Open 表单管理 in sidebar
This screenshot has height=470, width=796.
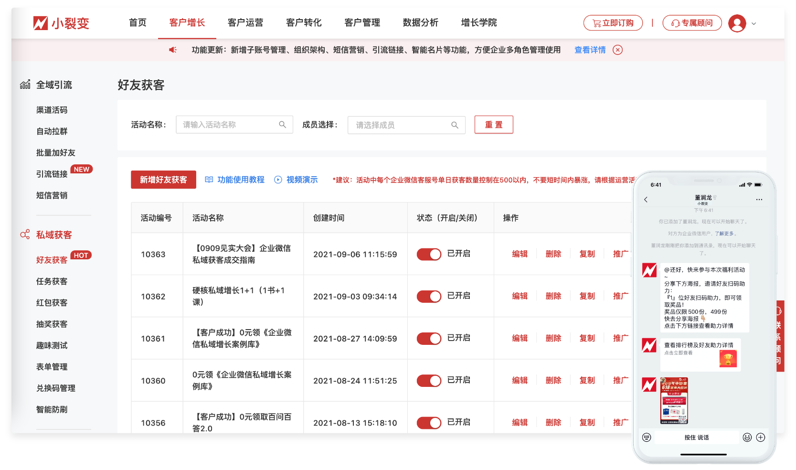(x=52, y=367)
